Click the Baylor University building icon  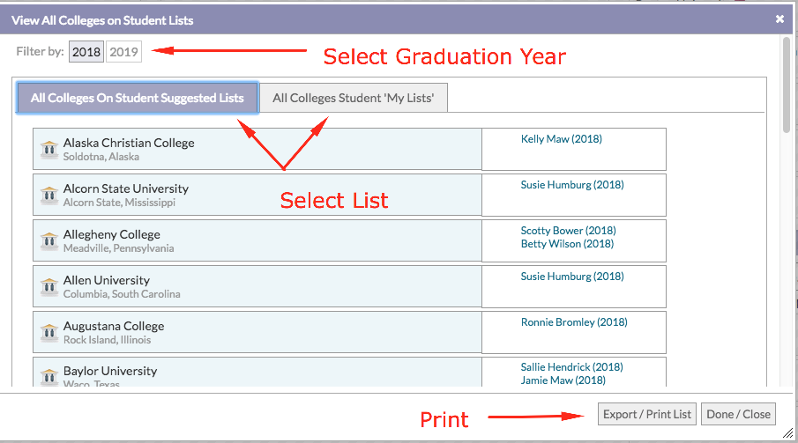point(49,378)
